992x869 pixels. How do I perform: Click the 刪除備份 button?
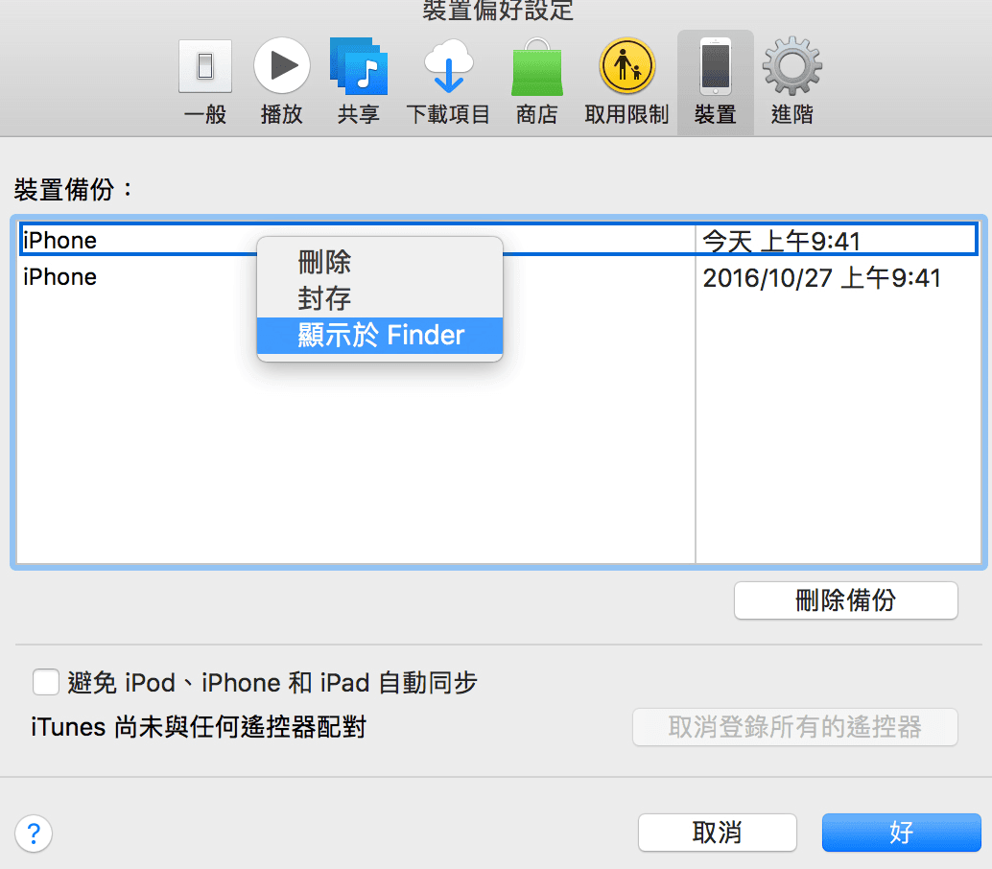pyautogui.click(x=845, y=600)
